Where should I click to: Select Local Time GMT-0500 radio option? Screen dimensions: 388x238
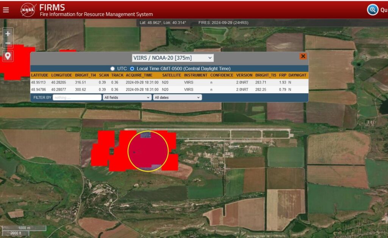[x=132, y=68]
